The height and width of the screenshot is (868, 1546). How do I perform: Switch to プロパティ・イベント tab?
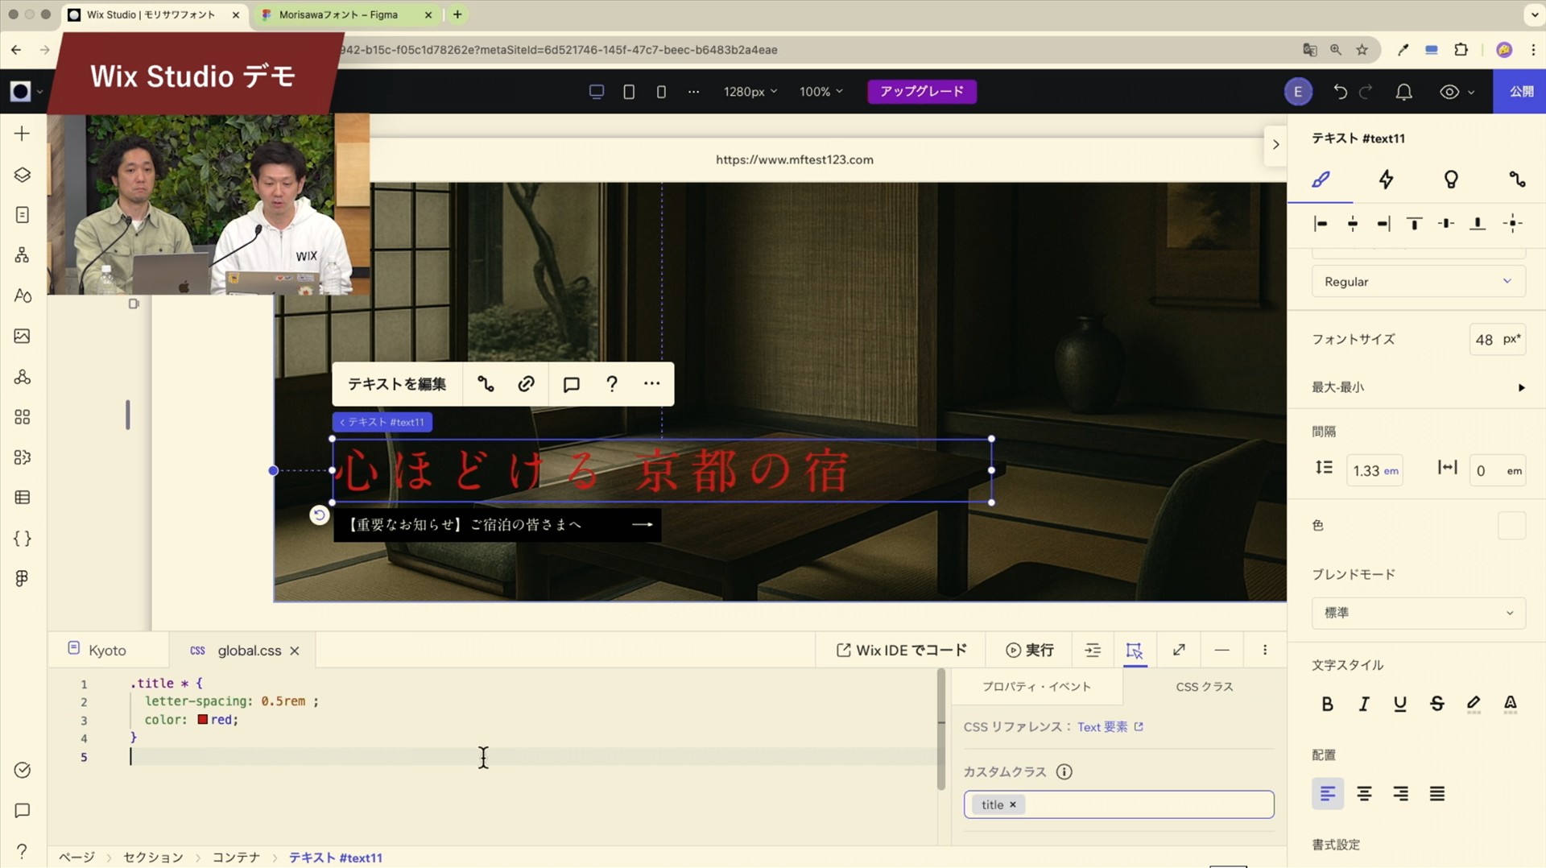tap(1037, 687)
